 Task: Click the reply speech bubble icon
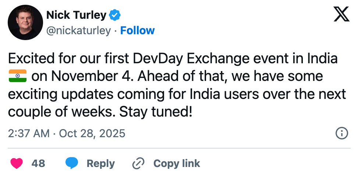pyautogui.click(x=72, y=163)
